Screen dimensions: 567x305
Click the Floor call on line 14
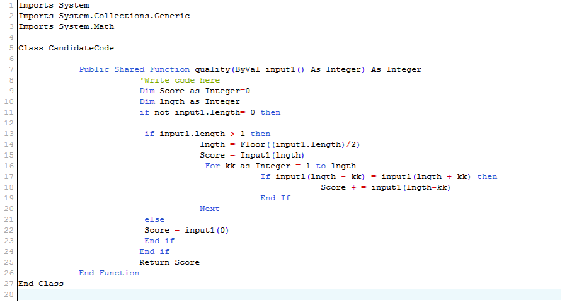252,144
